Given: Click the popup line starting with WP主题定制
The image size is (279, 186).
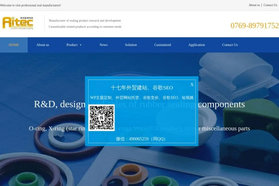Looking at the screenshot, I should [142, 98].
